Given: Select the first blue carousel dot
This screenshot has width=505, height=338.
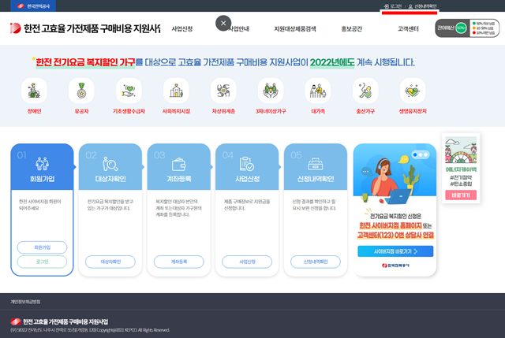Looking at the screenshot, I should coord(415,154).
